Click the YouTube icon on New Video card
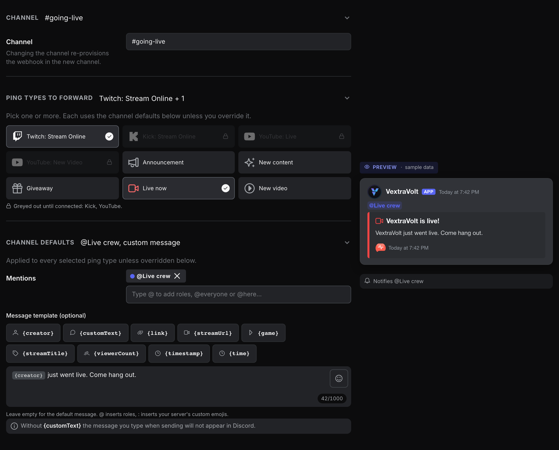Screen dimensions: 559x450 [17, 163]
